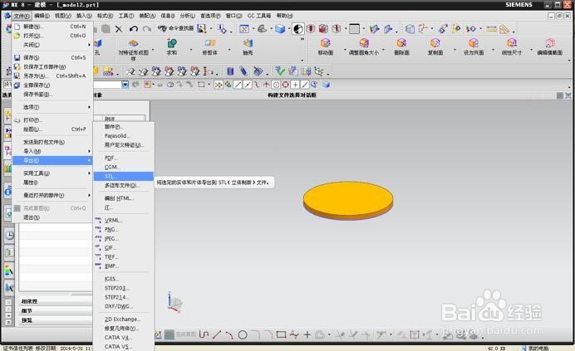Screen dimensions: 575x351
Task: Click the black-white circular rendering style icon
Action: tap(298, 29)
